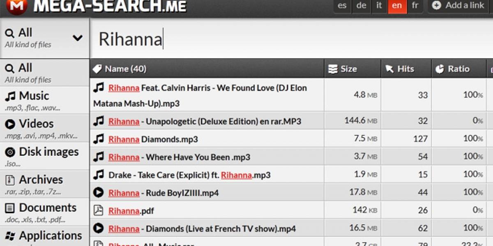This screenshot has width=493, height=246.
Task: Click the tag icon in Name header
Action: 97,69
